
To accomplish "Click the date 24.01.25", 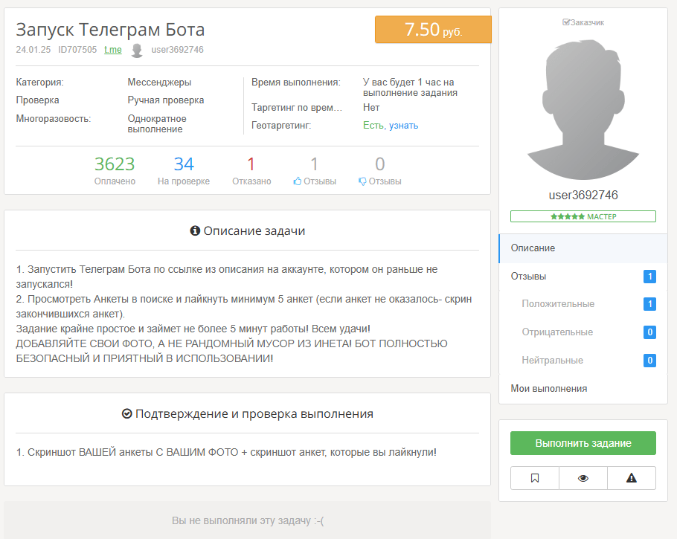I will pos(33,50).
